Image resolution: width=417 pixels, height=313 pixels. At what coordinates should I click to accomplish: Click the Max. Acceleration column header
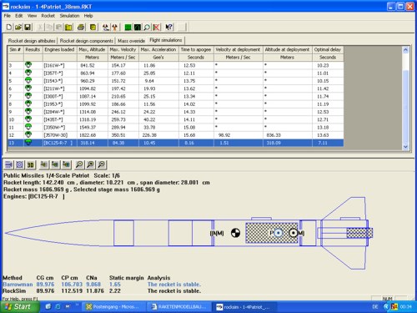[158, 49]
